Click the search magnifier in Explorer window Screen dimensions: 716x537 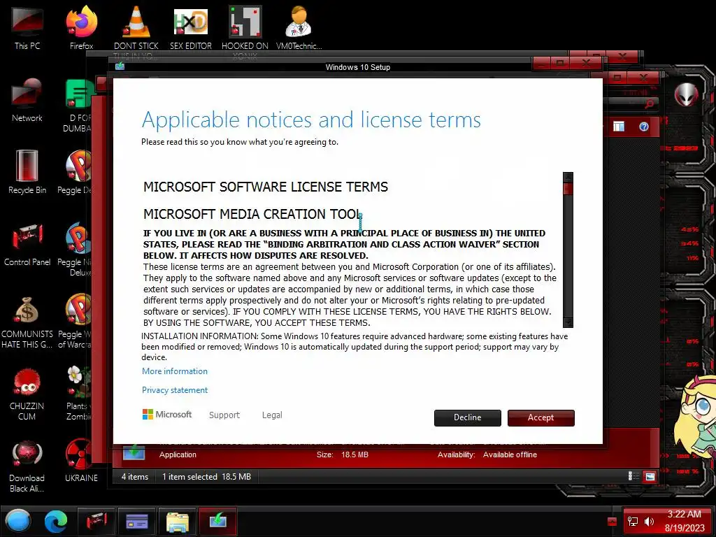(649, 104)
